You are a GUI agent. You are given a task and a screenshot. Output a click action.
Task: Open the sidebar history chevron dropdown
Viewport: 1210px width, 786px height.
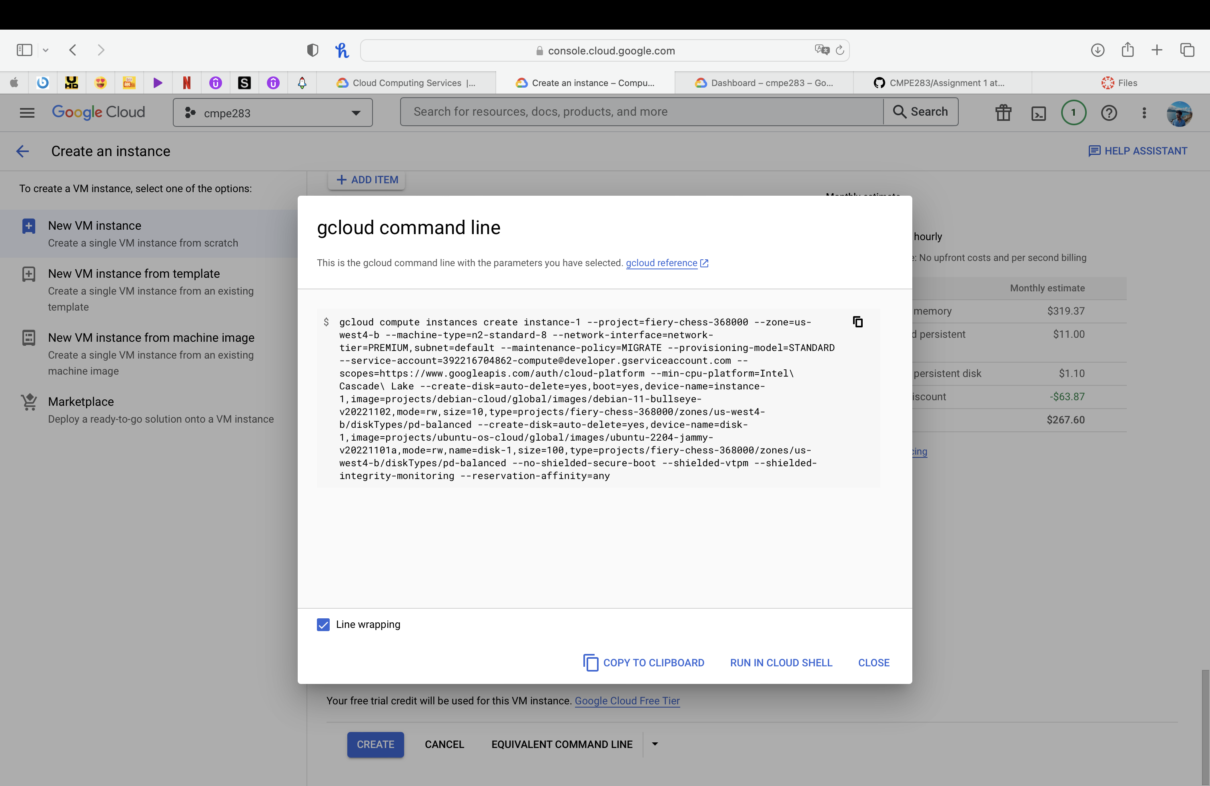click(46, 50)
